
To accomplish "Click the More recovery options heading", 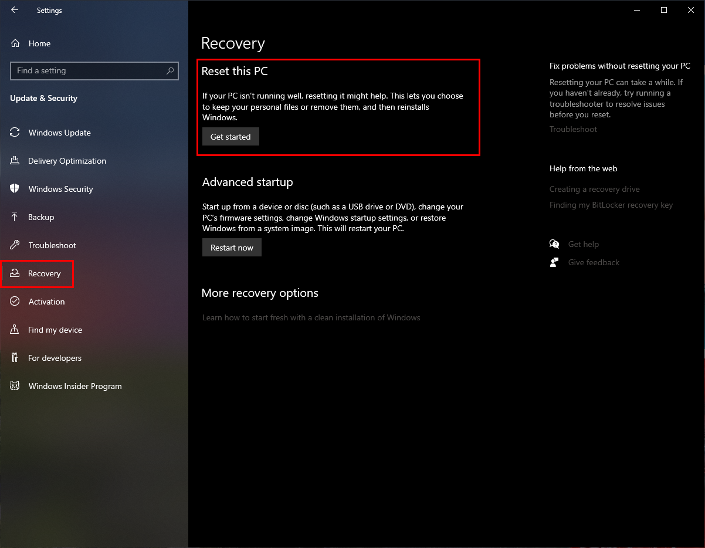I will coord(260,293).
